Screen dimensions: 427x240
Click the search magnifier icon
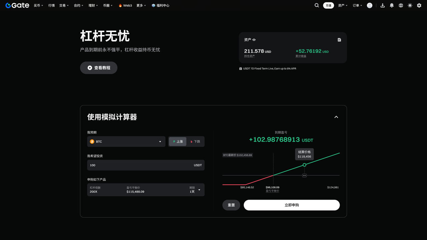[x=317, y=5]
